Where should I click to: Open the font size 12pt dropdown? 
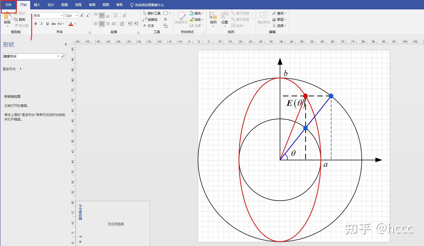pyautogui.click(x=77, y=16)
